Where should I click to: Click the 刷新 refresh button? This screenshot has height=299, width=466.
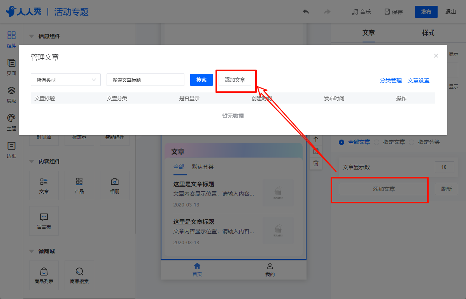click(447, 189)
